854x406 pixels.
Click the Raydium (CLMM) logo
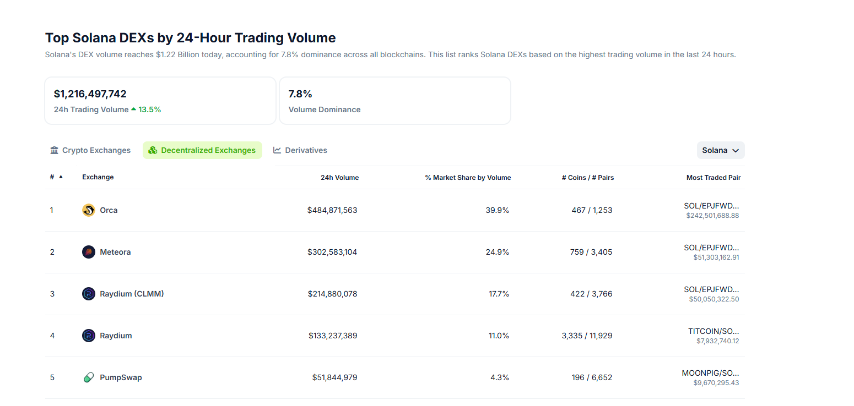point(88,293)
